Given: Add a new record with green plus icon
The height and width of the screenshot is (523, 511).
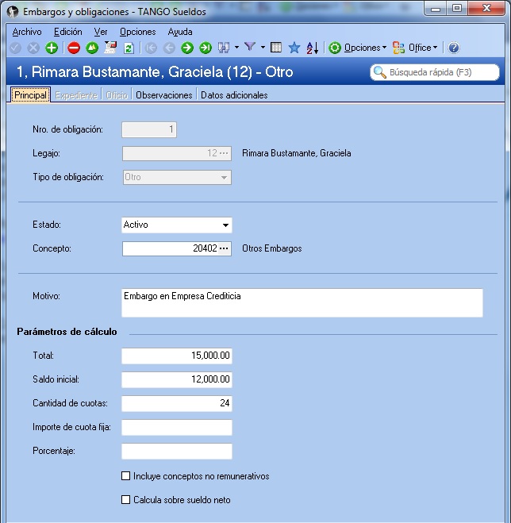Looking at the screenshot, I should [52, 48].
